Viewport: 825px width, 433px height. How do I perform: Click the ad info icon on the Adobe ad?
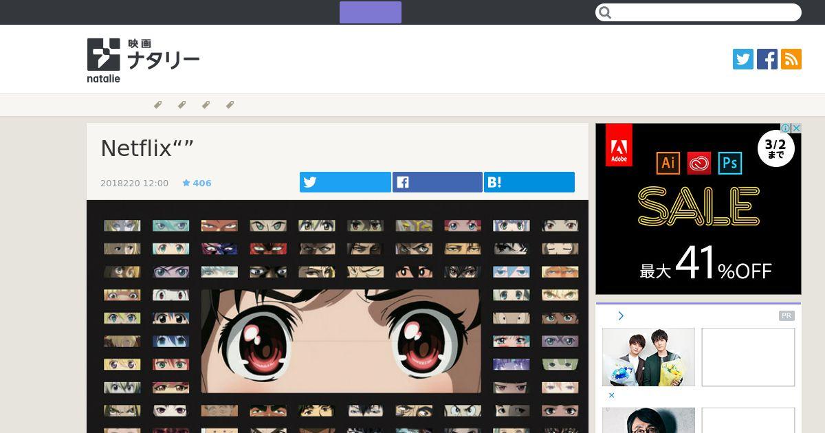786,128
